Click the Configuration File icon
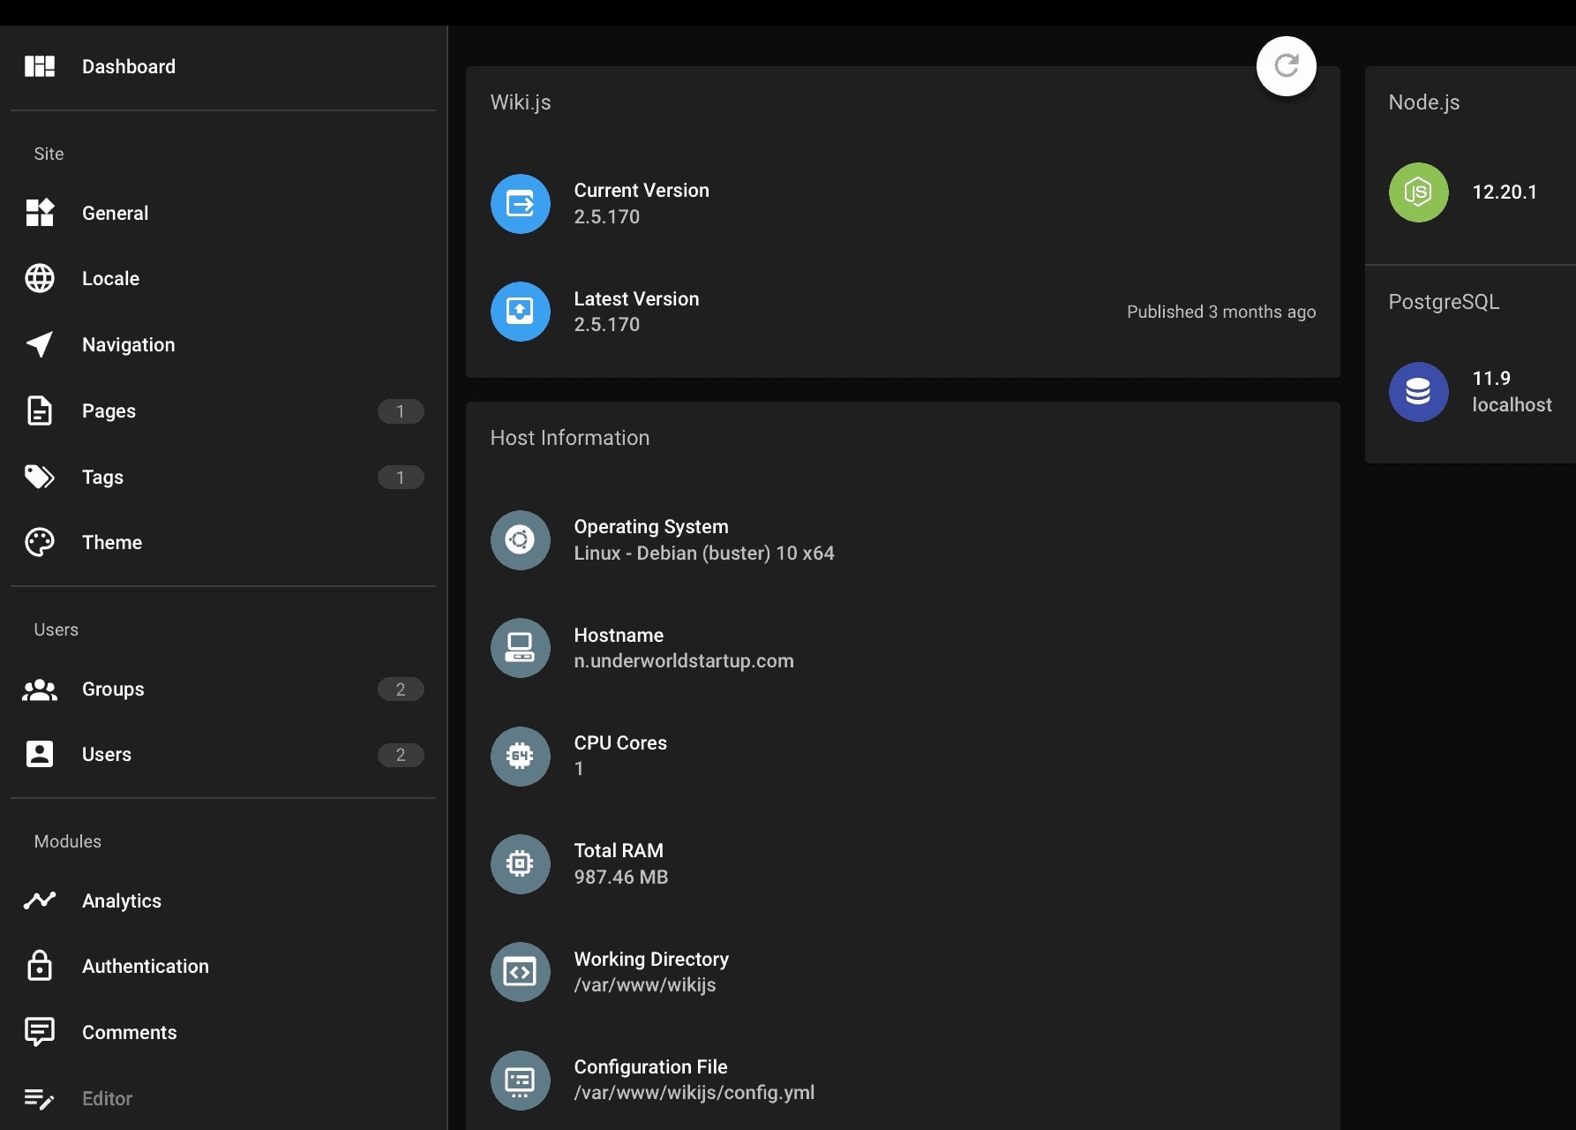The height and width of the screenshot is (1130, 1576). pyautogui.click(x=521, y=1081)
